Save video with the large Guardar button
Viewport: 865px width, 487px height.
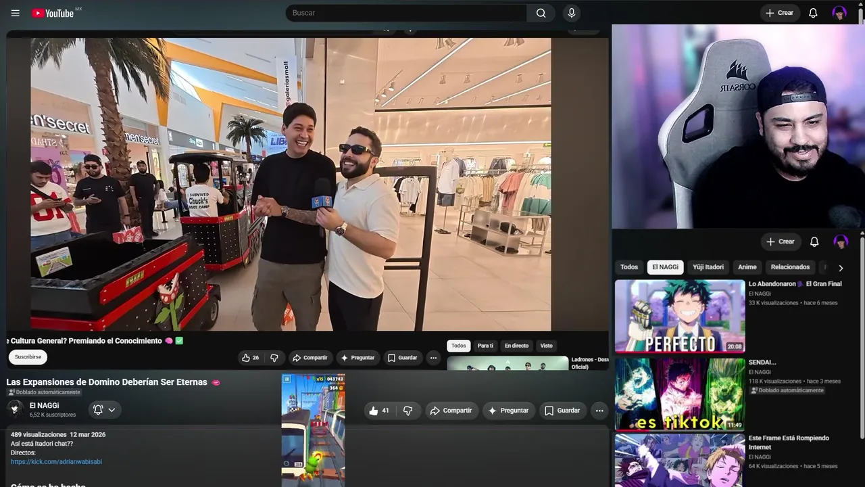pos(562,411)
